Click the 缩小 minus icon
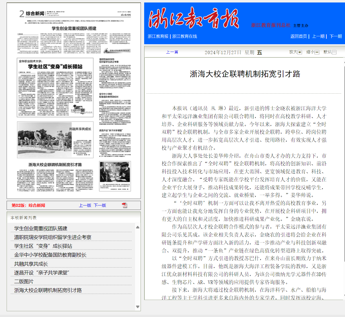Screen dimensions: 345x317 pyautogui.click(x=317, y=52)
